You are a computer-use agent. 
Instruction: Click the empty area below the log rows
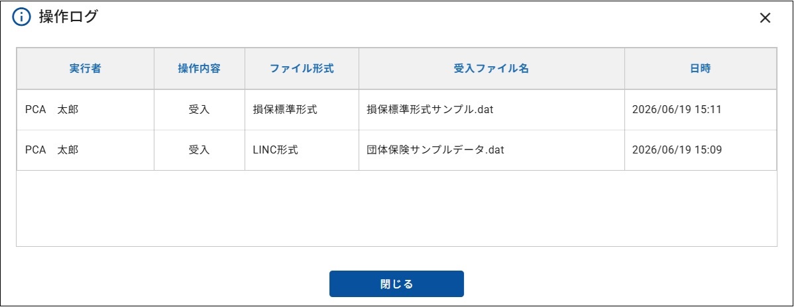coord(396,208)
